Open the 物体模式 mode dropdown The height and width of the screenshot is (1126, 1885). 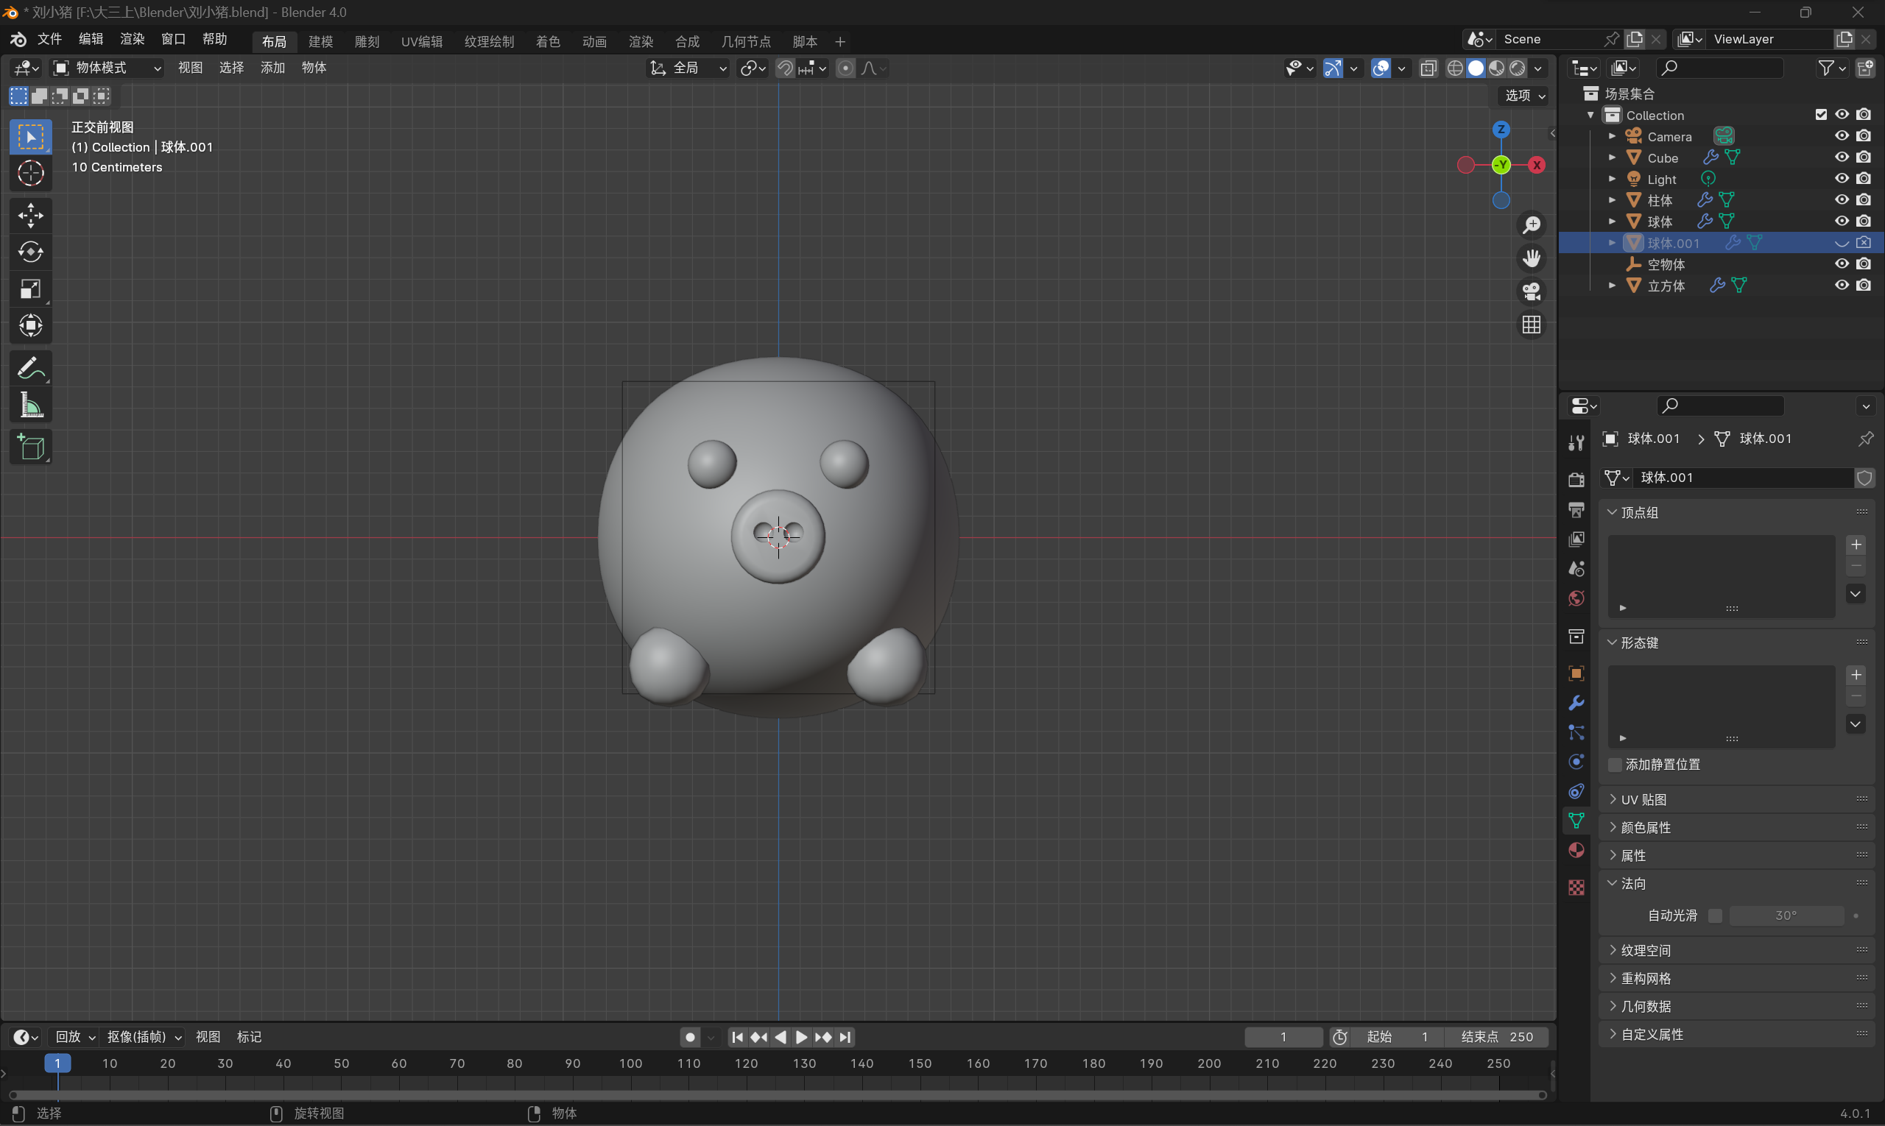coord(107,68)
